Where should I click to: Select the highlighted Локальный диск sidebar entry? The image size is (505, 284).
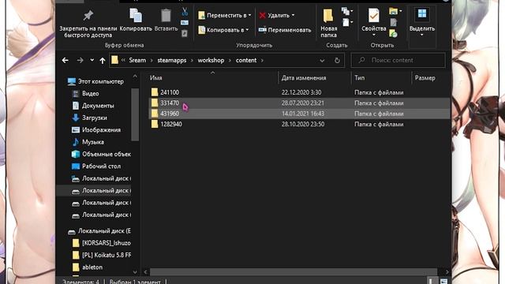[x=94, y=191]
